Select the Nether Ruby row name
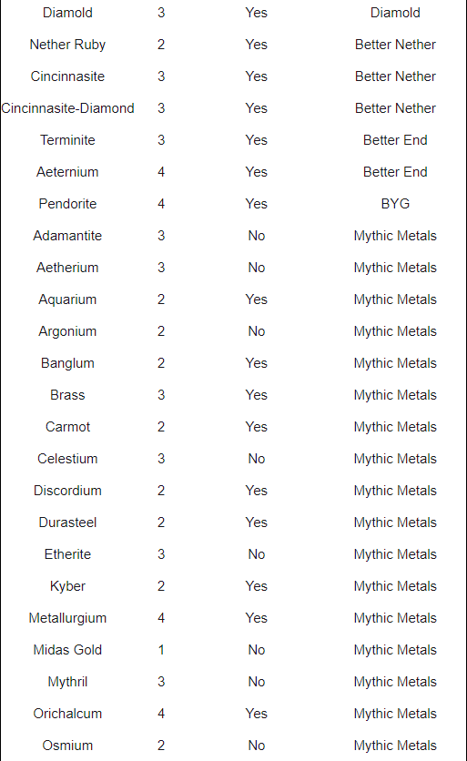 67,45
